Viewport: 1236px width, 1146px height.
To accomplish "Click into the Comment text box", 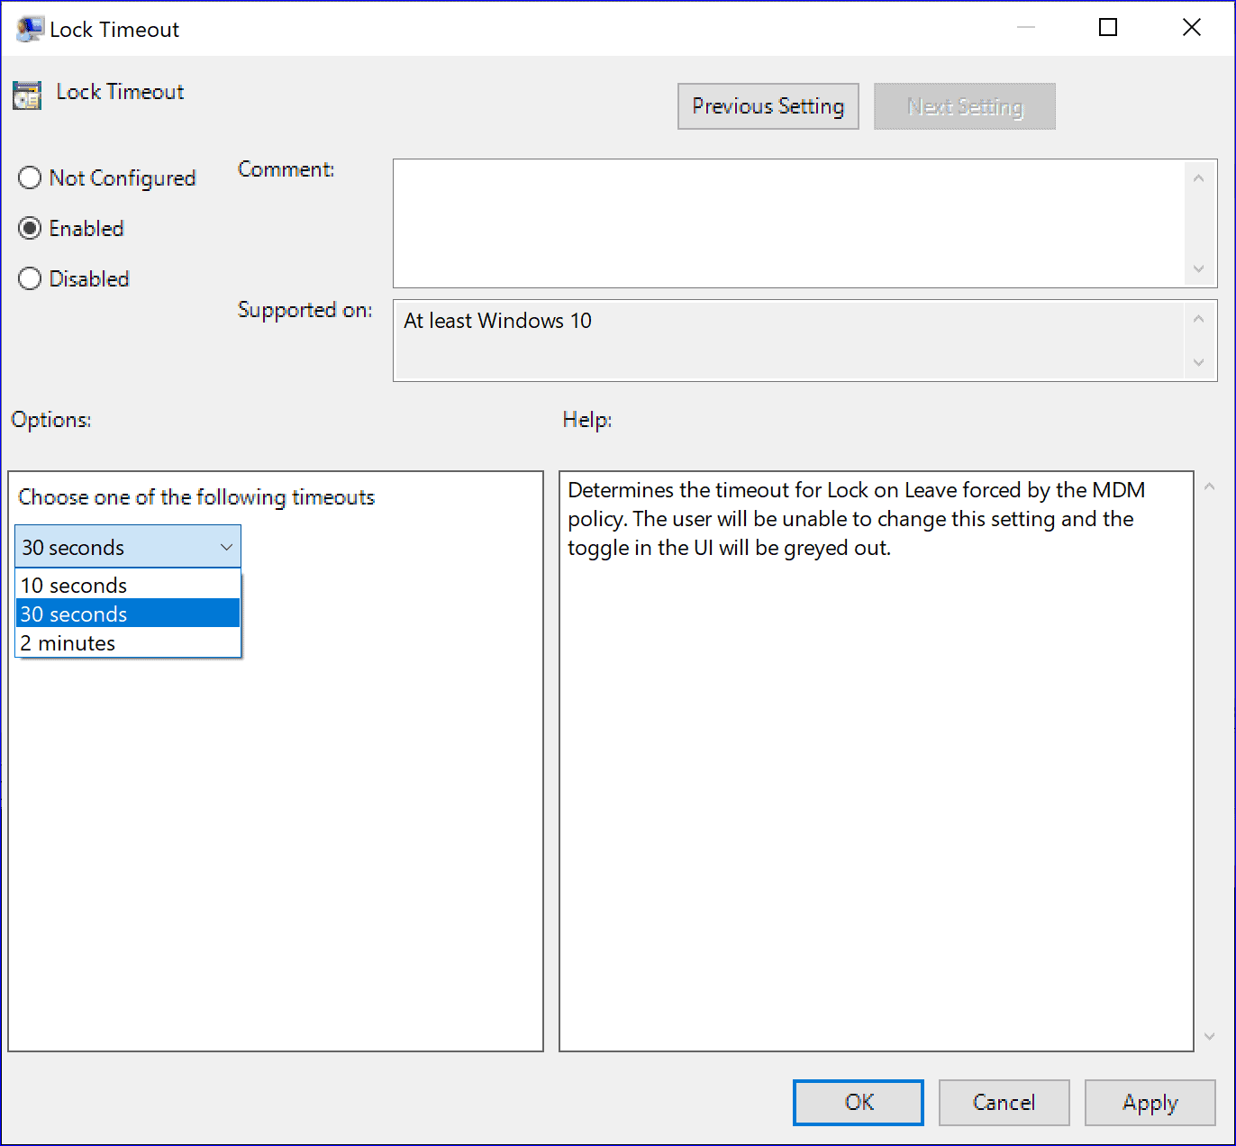I will [788, 223].
